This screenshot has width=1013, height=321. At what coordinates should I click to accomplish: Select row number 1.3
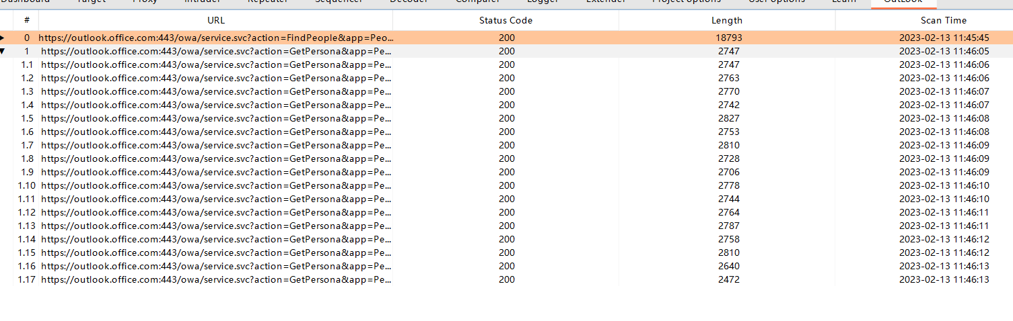pos(27,91)
